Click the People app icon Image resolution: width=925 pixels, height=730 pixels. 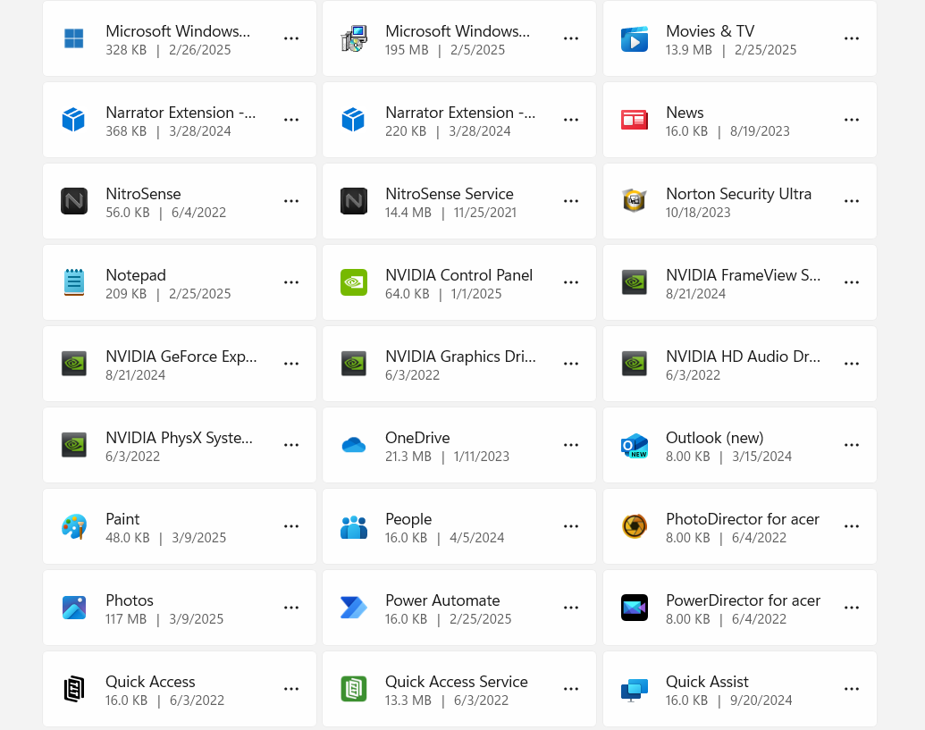pyautogui.click(x=354, y=526)
